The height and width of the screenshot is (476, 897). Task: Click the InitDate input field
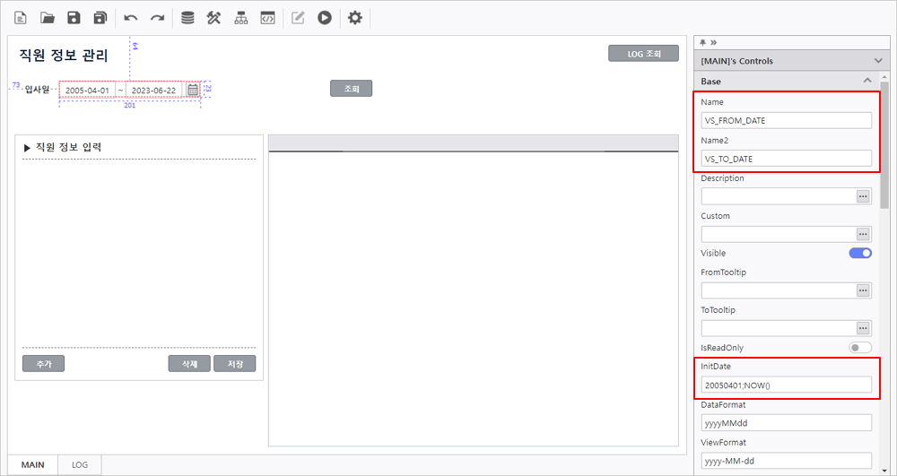[x=787, y=385]
